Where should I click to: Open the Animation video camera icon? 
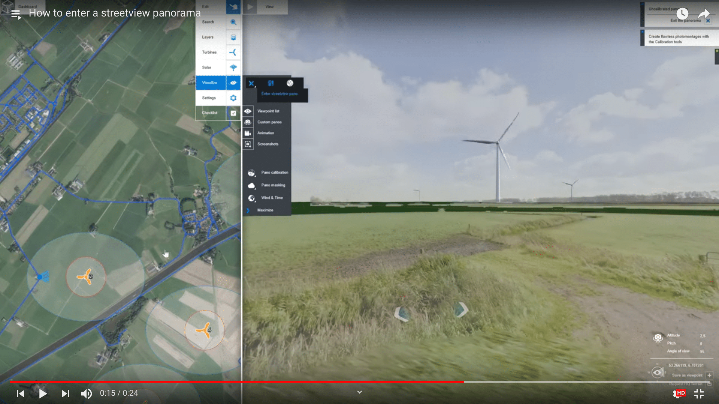(x=248, y=133)
